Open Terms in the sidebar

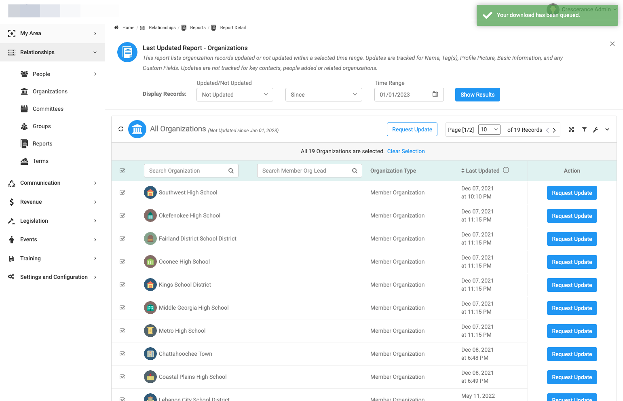[x=40, y=161]
